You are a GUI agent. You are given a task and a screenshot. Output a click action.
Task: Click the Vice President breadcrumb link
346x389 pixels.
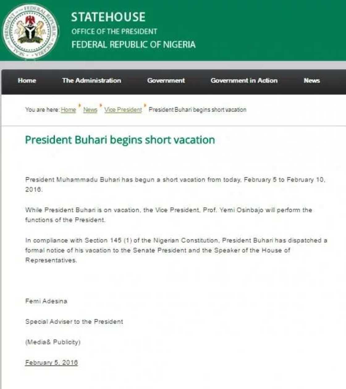point(123,110)
